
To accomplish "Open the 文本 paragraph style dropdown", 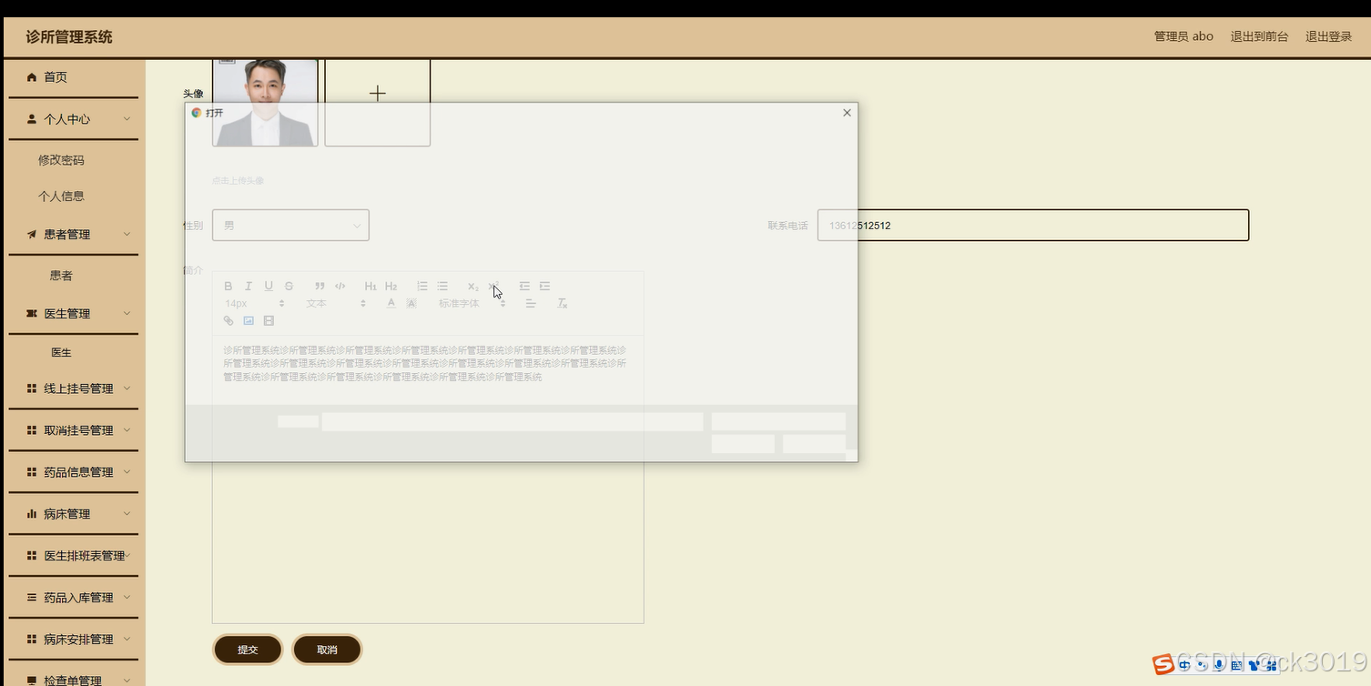I will coord(335,303).
